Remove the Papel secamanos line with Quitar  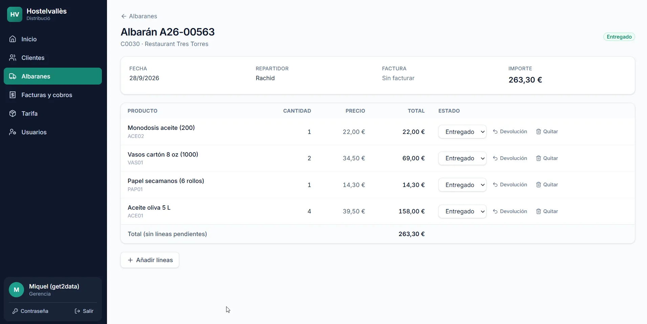pyautogui.click(x=547, y=185)
